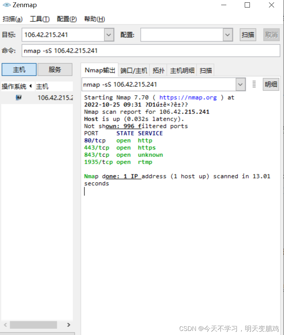Switch to the 扫描 tab in output panel
284x335 pixels.
click(x=205, y=70)
